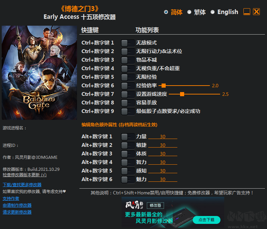Click 编辑角色额外属性 section heading
The image size is (267, 229).
(x=119, y=125)
